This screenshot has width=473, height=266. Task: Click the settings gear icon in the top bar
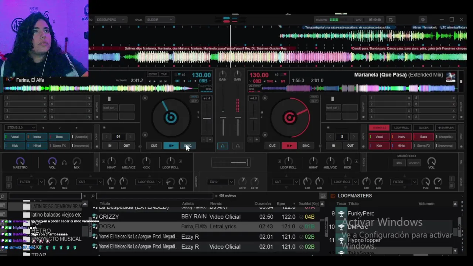point(423,20)
